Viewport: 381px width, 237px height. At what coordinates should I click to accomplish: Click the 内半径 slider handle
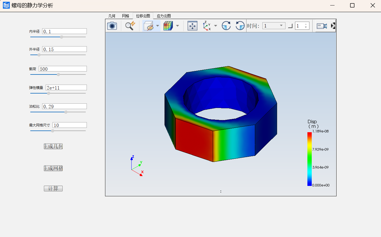pyautogui.click(x=61, y=37)
